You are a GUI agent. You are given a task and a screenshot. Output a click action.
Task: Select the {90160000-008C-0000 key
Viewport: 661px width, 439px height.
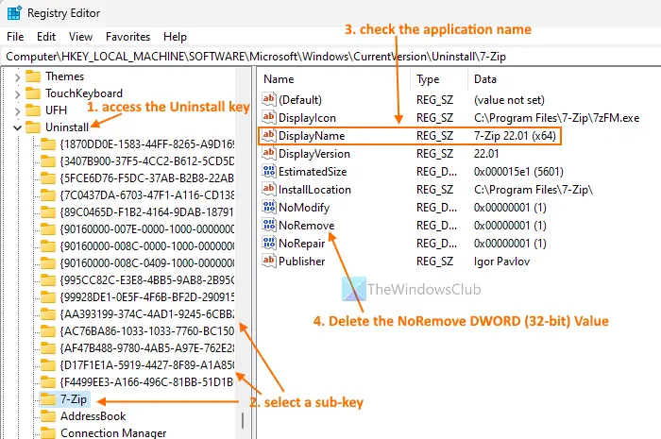[147, 246]
